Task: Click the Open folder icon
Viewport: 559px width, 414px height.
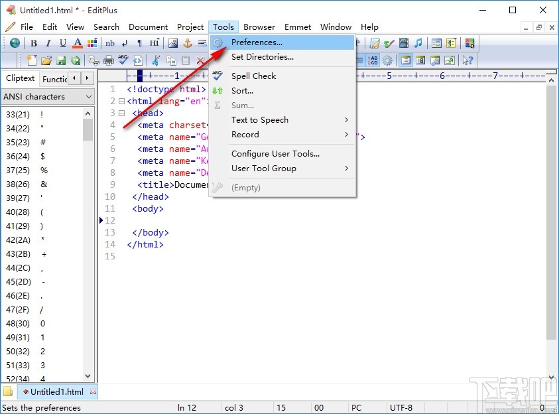Action: [46, 60]
